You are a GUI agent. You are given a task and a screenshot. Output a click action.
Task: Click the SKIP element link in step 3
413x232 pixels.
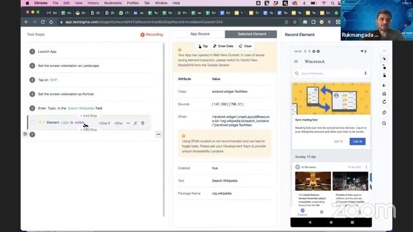(54, 80)
